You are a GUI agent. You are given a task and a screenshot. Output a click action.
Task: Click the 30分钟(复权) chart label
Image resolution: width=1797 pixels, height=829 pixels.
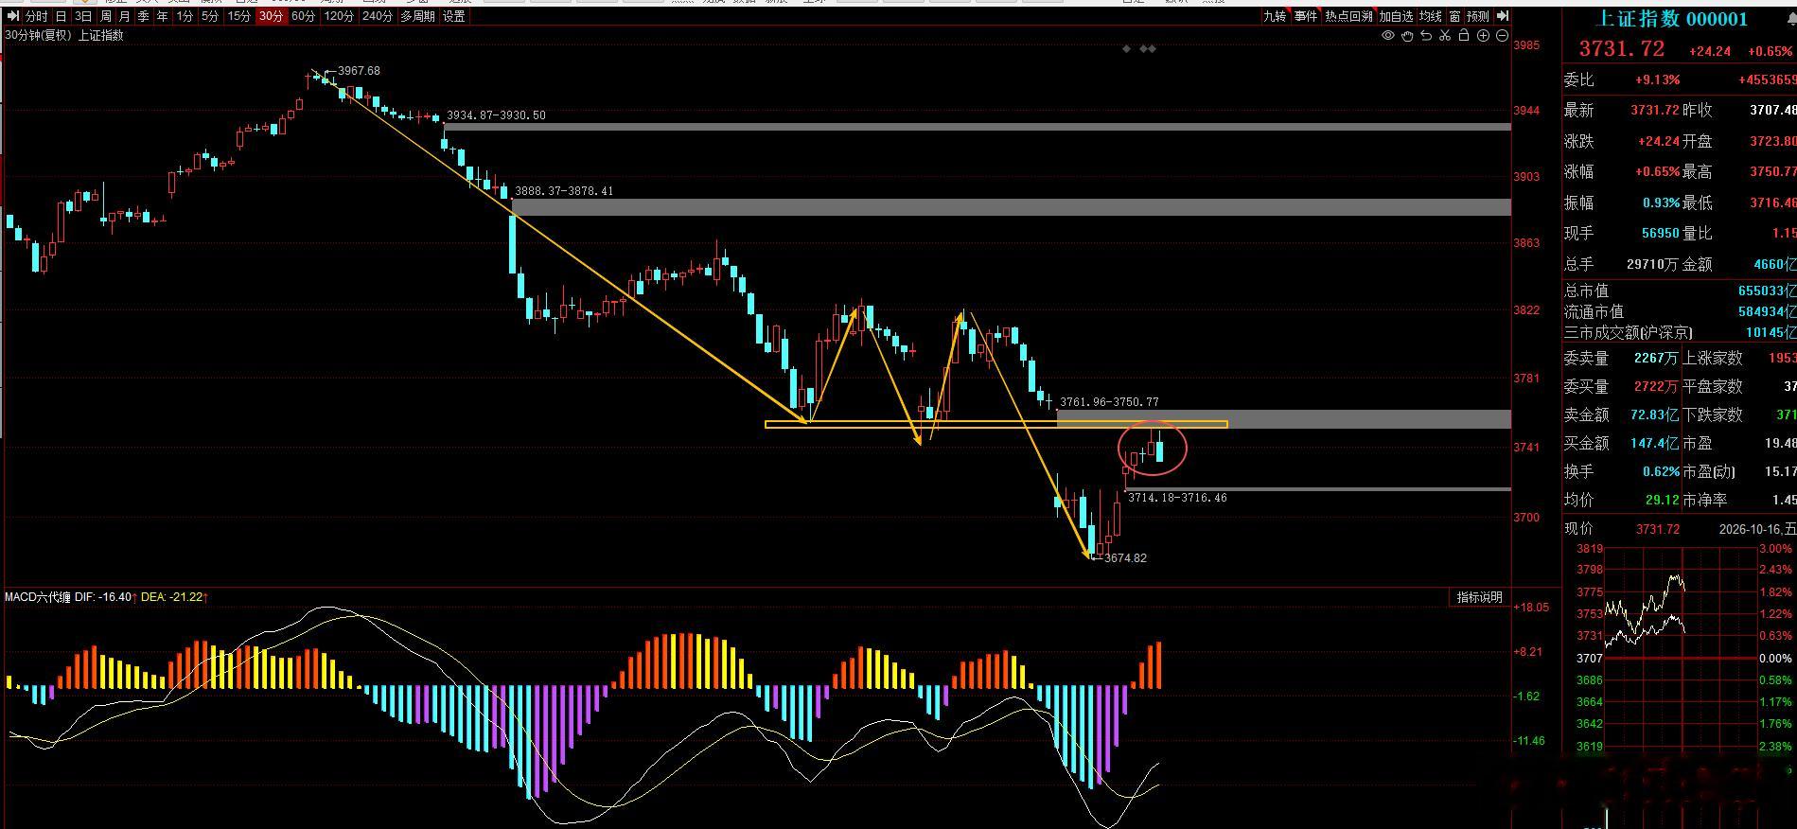click(x=38, y=35)
